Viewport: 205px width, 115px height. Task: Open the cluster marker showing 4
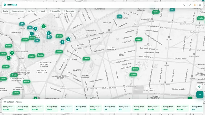point(9,58)
